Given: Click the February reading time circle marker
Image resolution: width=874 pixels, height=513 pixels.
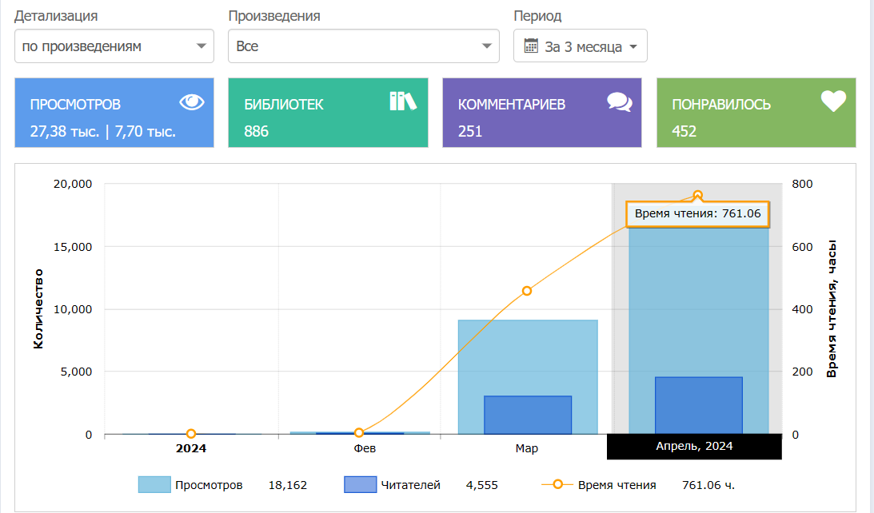Looking at the screenshot, I should tap(359, 432).
